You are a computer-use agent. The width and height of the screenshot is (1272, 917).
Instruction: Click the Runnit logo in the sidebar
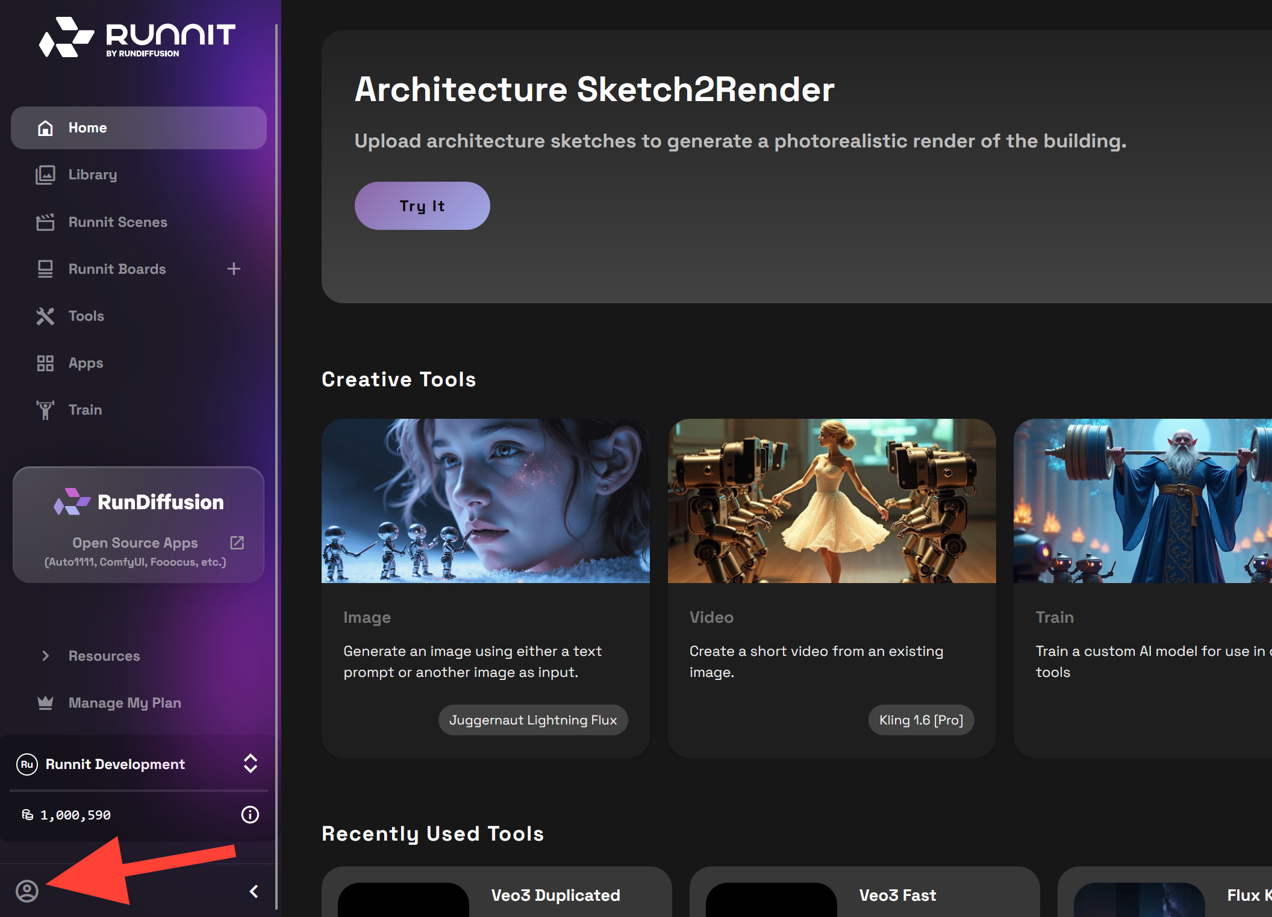[137, 37]
